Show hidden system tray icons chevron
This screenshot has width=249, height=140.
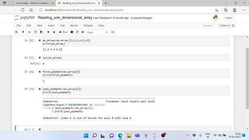(x=188, y=135)
